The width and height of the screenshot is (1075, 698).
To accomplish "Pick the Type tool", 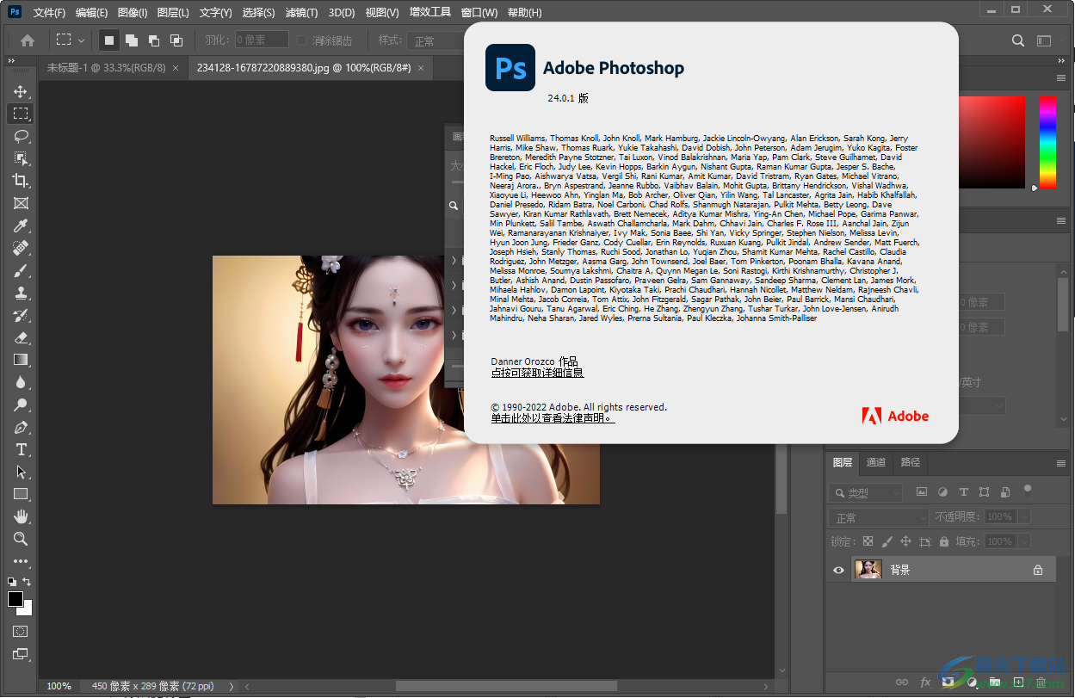I will coord(21,449).
